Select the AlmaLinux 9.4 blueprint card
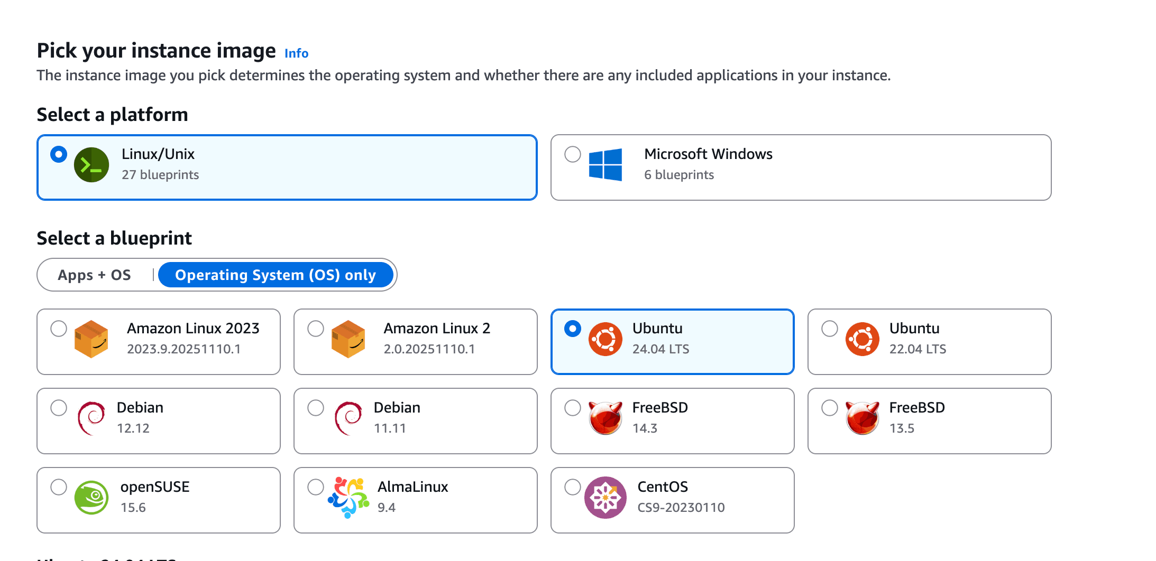This screenshot has height=561, width=1156. click(x=416, y=500)
